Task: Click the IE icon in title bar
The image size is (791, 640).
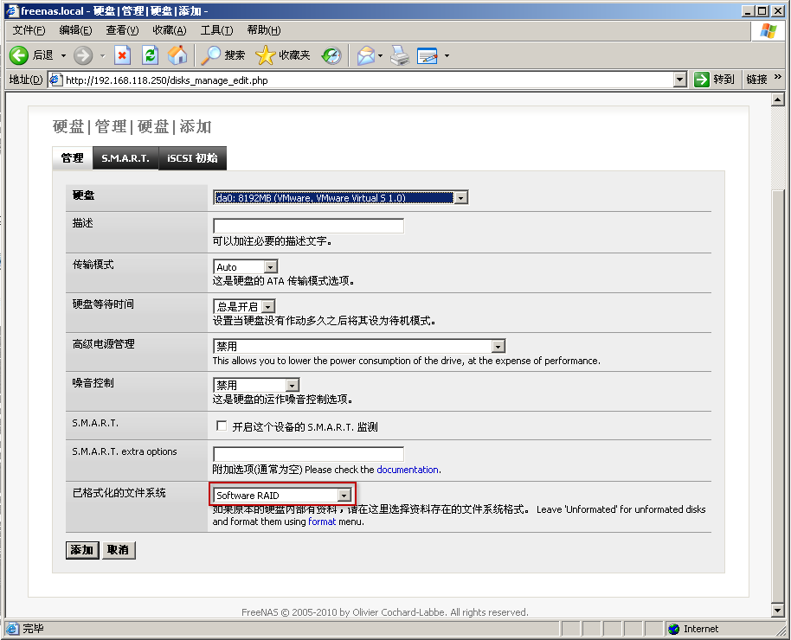Action: tap(12, 10)
